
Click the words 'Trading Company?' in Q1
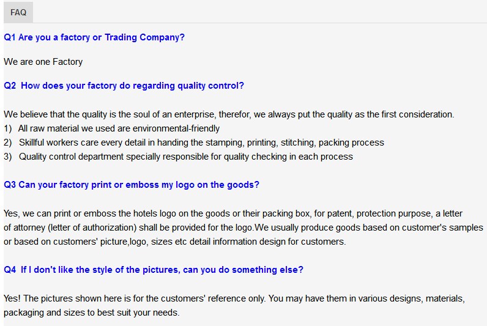[x=144, y=37]
